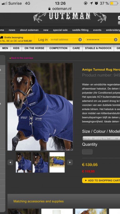Open the ON THE HORSE category menu
The image size is (120, 214).
tap(34, 48)
